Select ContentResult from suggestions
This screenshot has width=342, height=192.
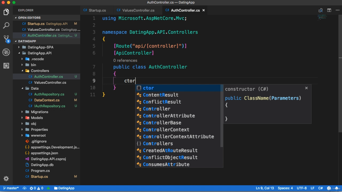tap(178, 95)
